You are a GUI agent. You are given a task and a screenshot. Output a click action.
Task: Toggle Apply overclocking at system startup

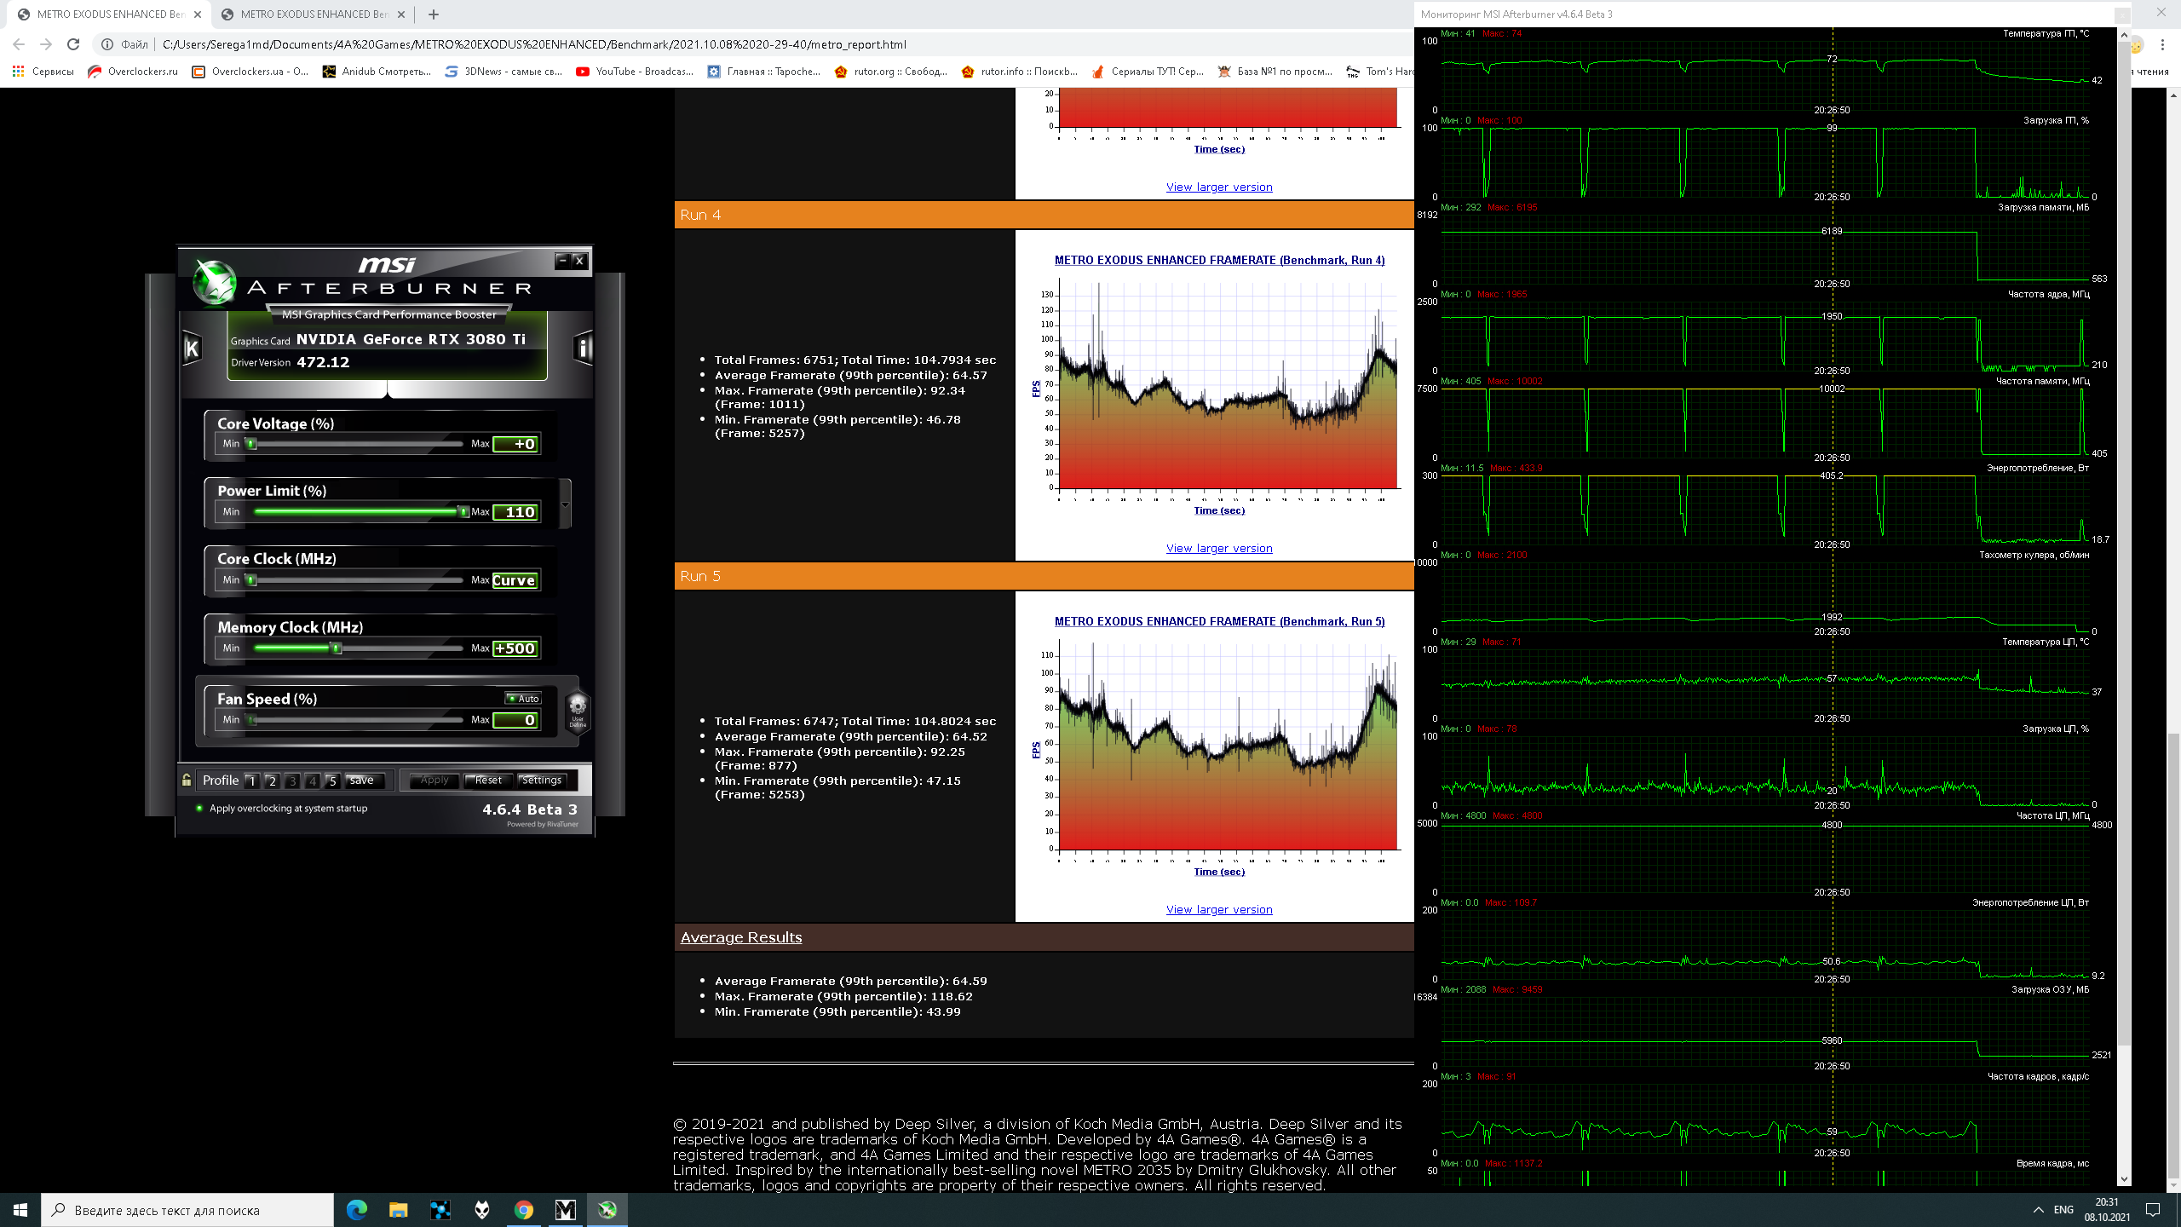click(199, 808)
